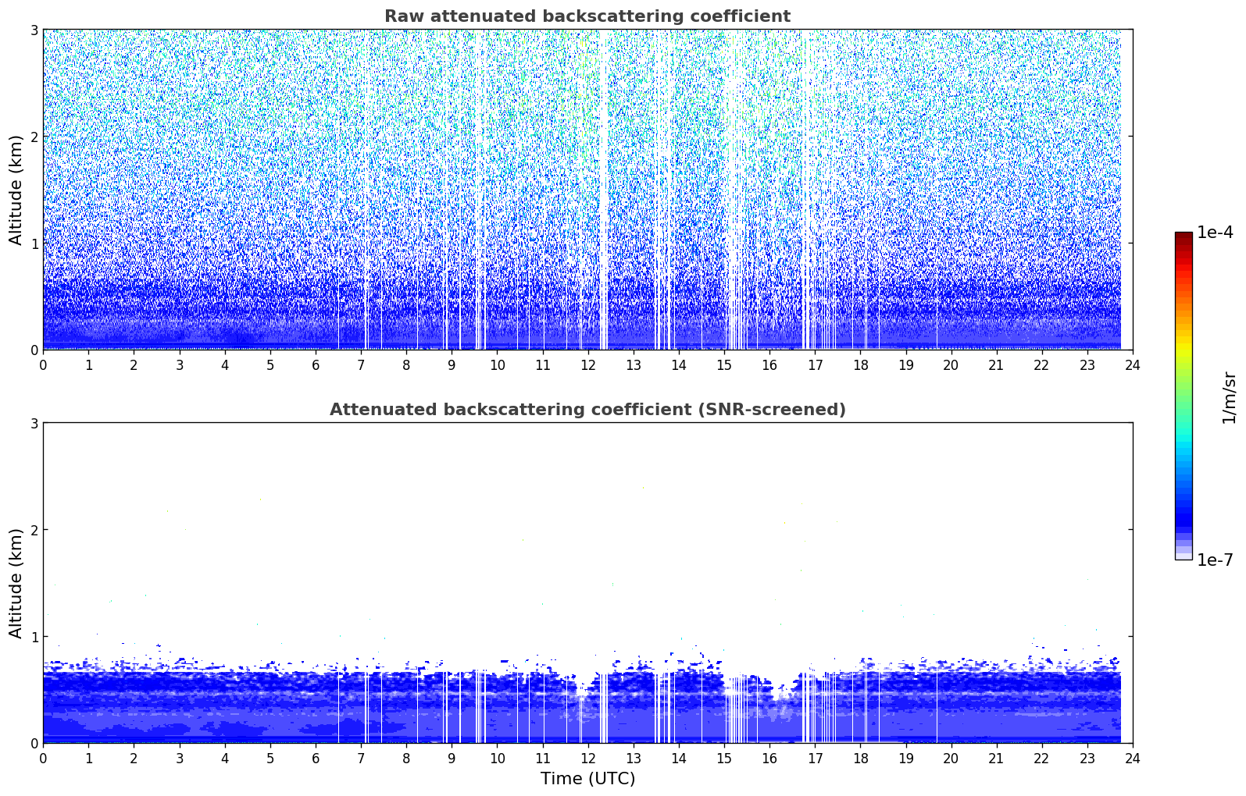
Task: Click the "Raw attenuated backscattering coefficient" title
Action: coord(587,16)
